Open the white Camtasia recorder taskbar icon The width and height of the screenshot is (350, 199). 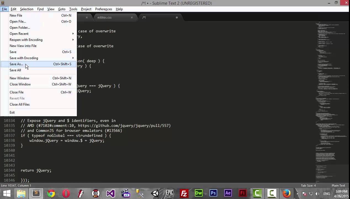click(272, 193)
